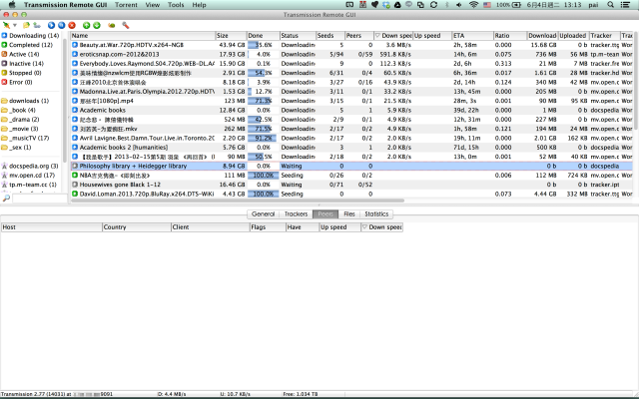The height and width of the screenshot is (399, 639).
Task: Switch to the Statistics tab
Action: coord(376,214)
